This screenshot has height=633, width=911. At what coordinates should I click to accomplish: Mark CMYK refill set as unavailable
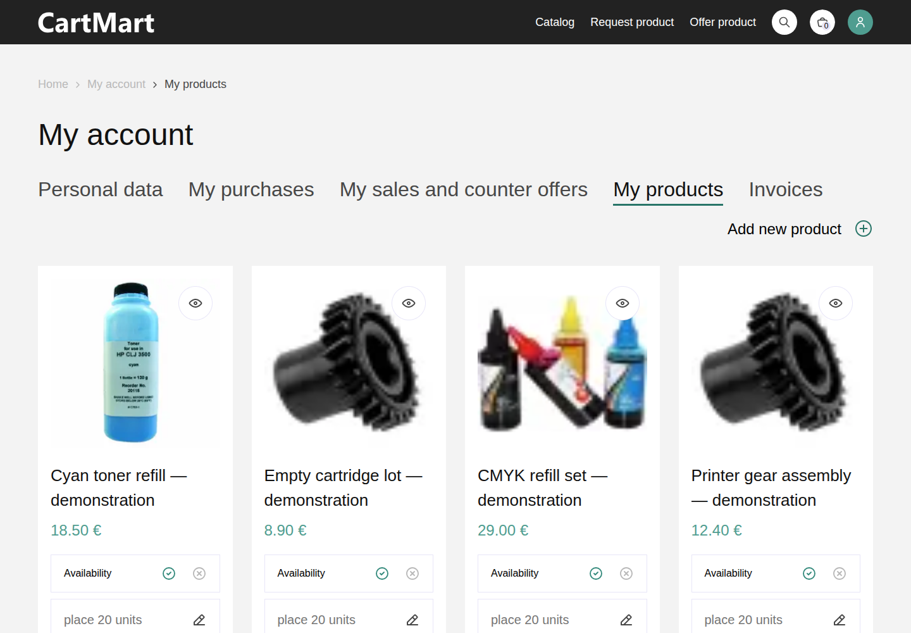pyautogui.click(x=626, y=573)
